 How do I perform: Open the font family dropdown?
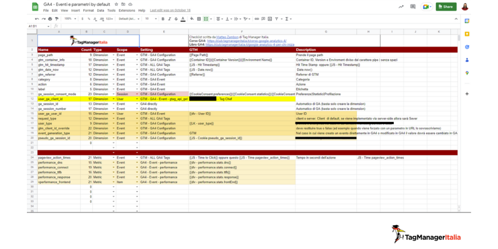(129, 19)
